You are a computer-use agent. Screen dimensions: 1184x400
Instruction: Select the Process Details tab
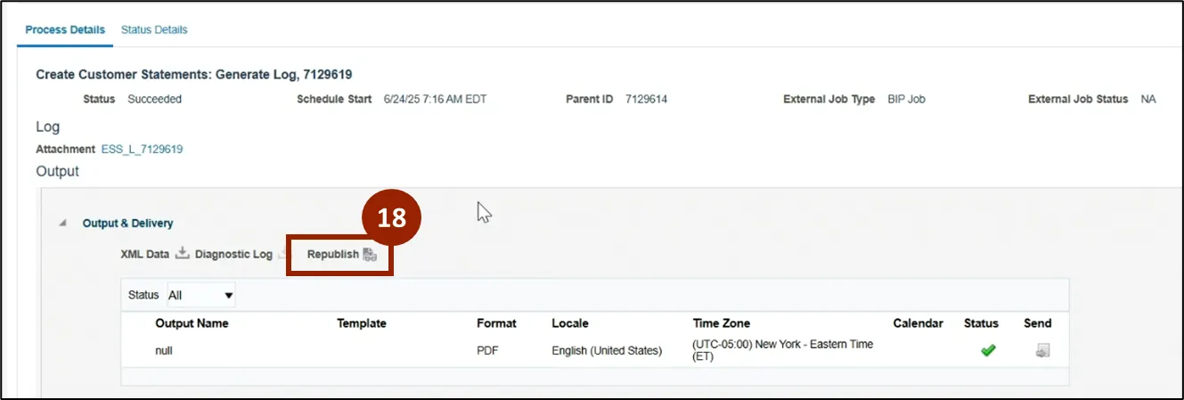pyautogui.click(x=65, y=29)
